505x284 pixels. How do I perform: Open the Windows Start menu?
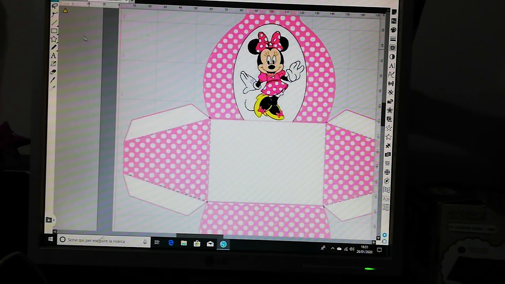[50, 239]
